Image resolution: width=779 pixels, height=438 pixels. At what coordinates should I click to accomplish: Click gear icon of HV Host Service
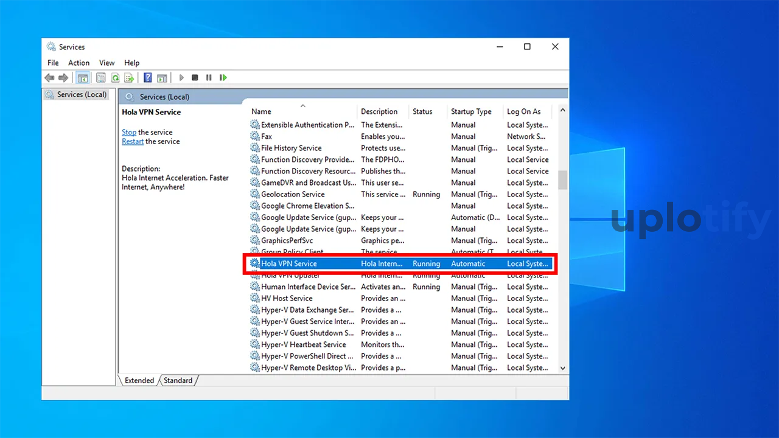click(255, 298)
